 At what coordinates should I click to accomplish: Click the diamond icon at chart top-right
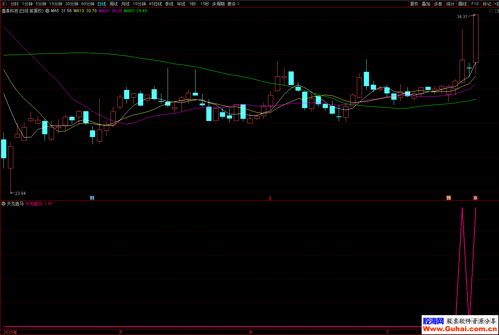tap(491, 11)
